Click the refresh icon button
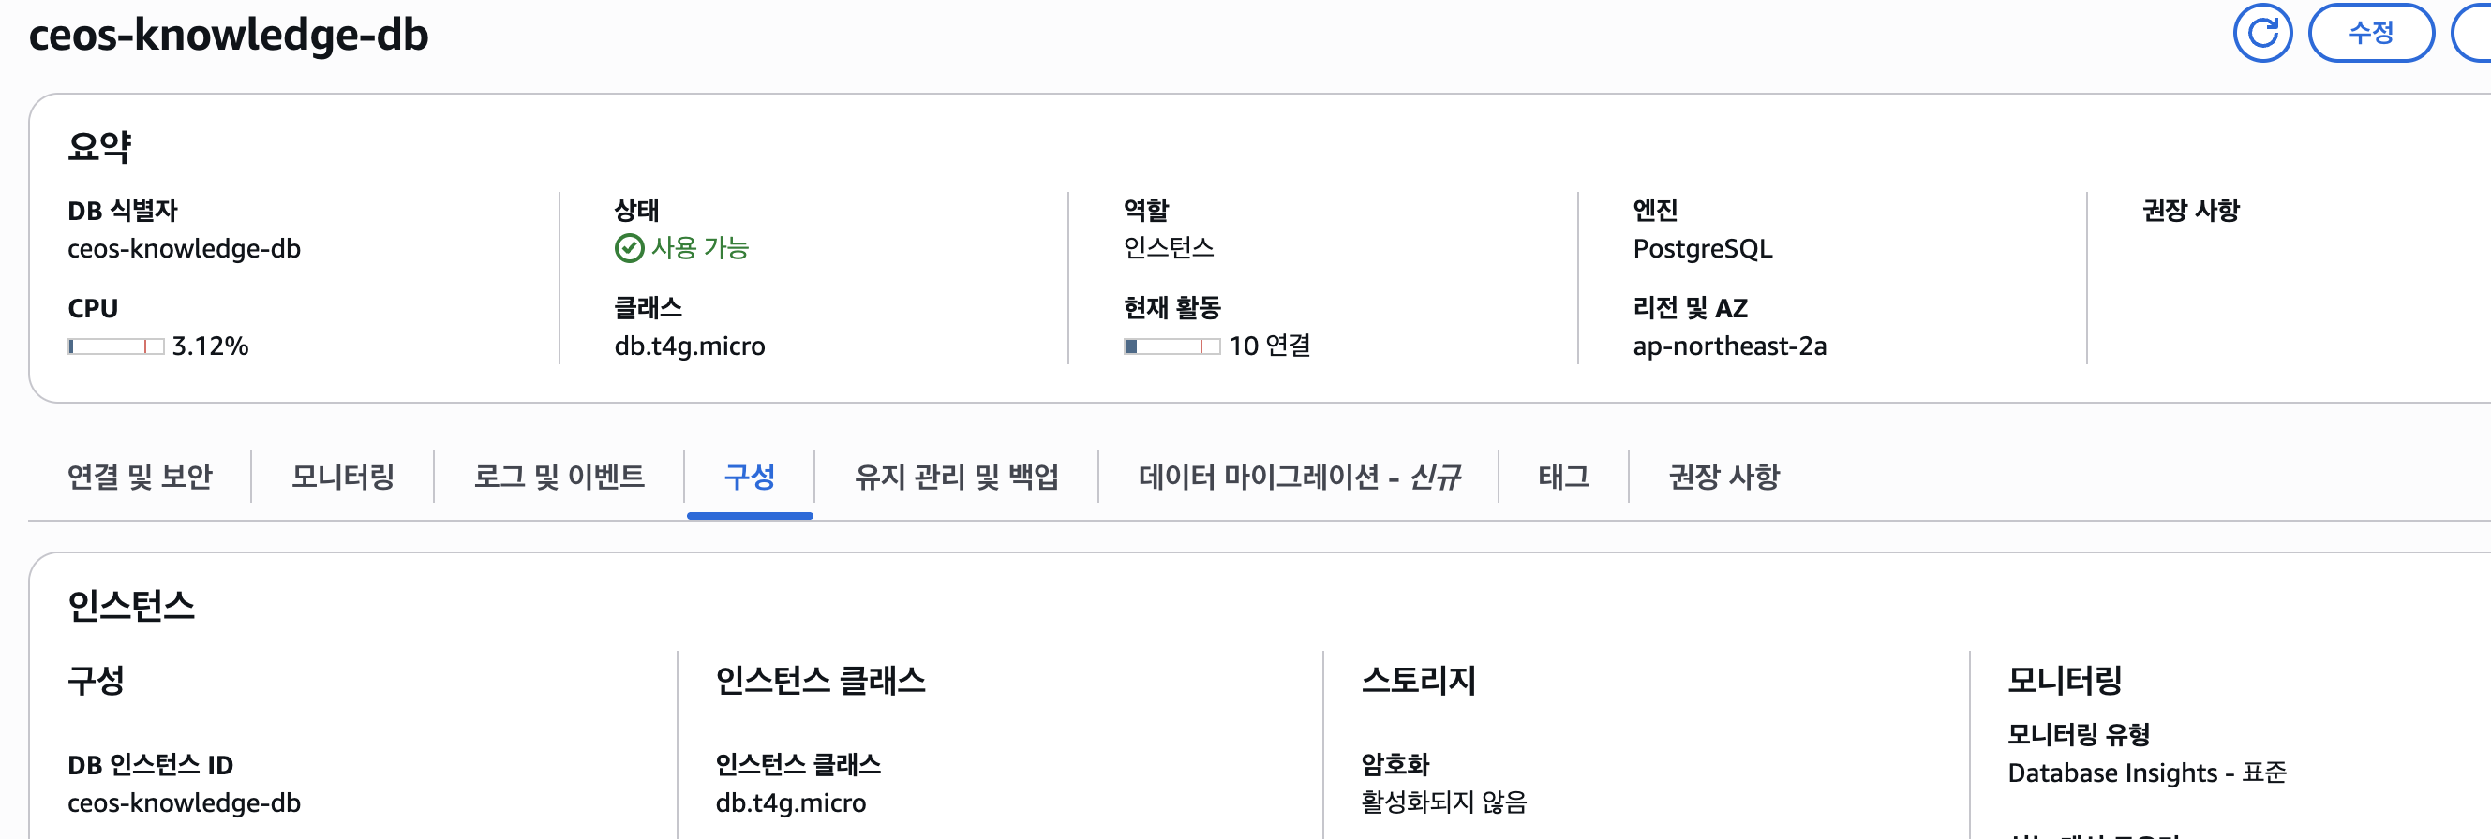 2261,33
